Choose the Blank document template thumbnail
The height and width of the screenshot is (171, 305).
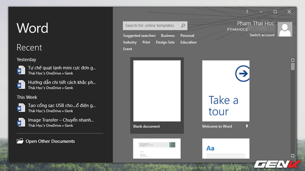coord(157,91)
